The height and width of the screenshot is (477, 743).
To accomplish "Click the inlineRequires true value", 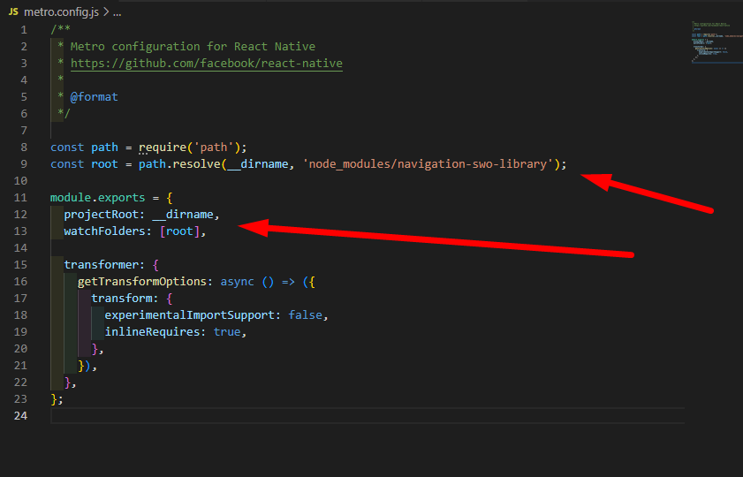I will 226,332.
